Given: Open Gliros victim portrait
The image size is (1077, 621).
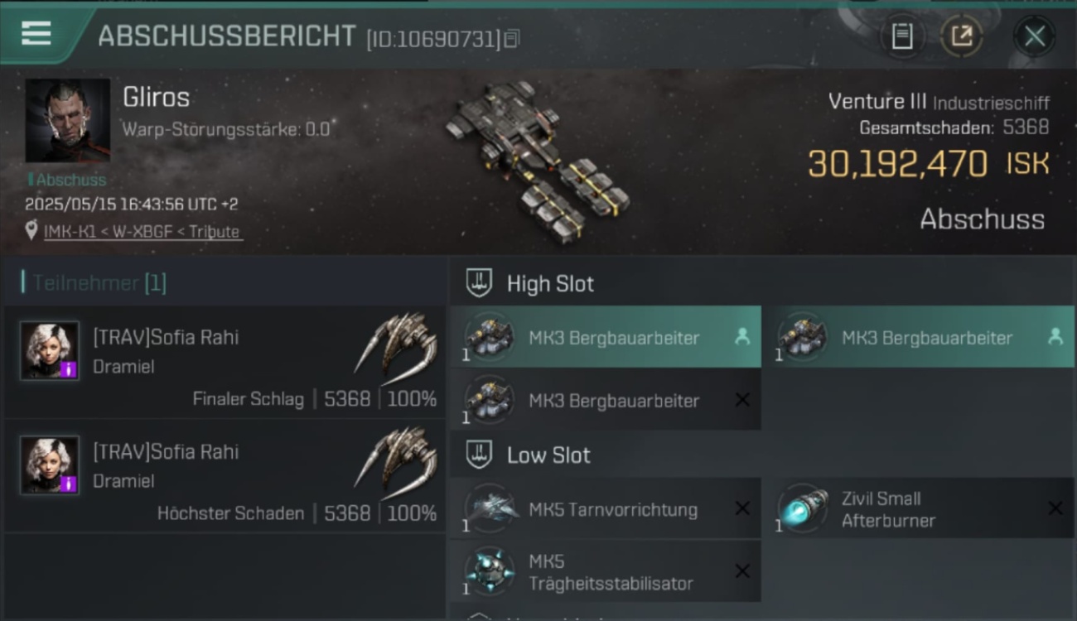Looking at the screenshot, I should (67, 120).
